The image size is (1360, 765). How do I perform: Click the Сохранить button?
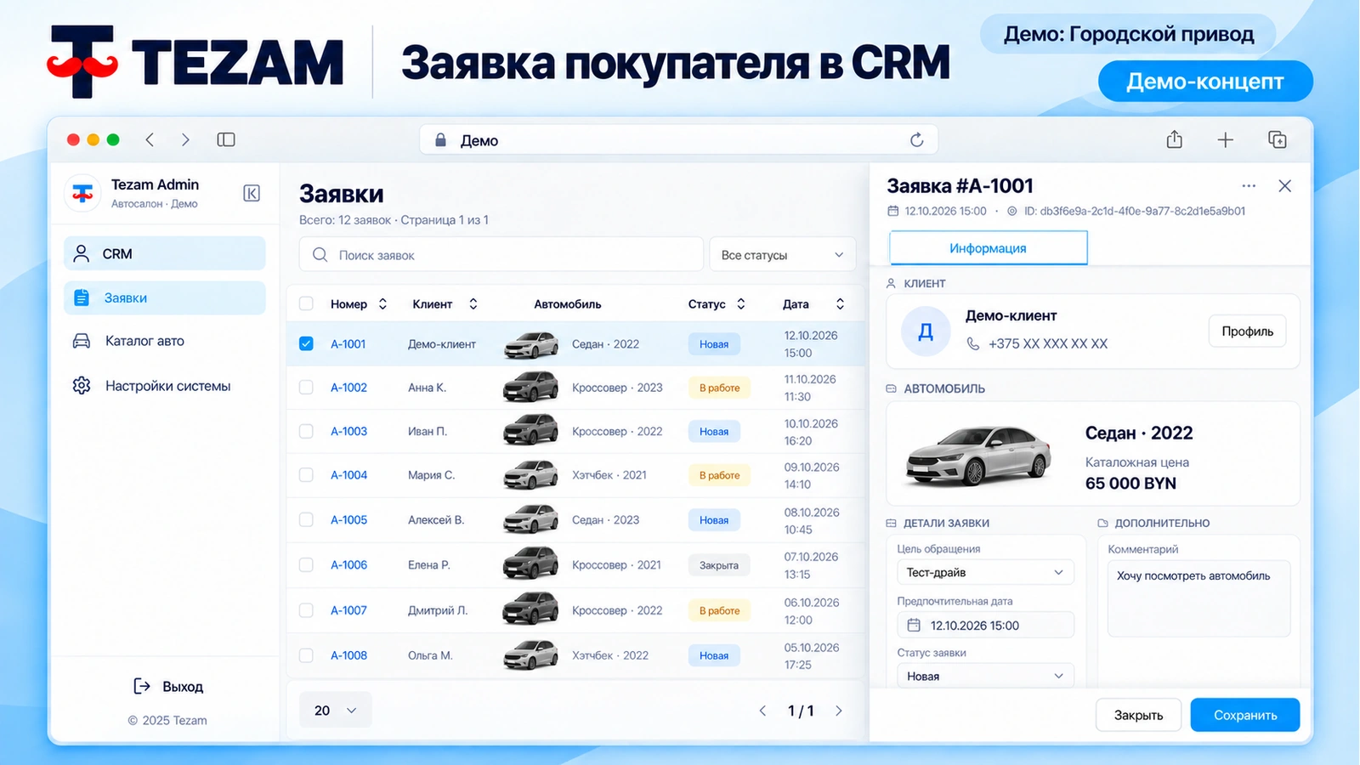[x=1245, y=715]
